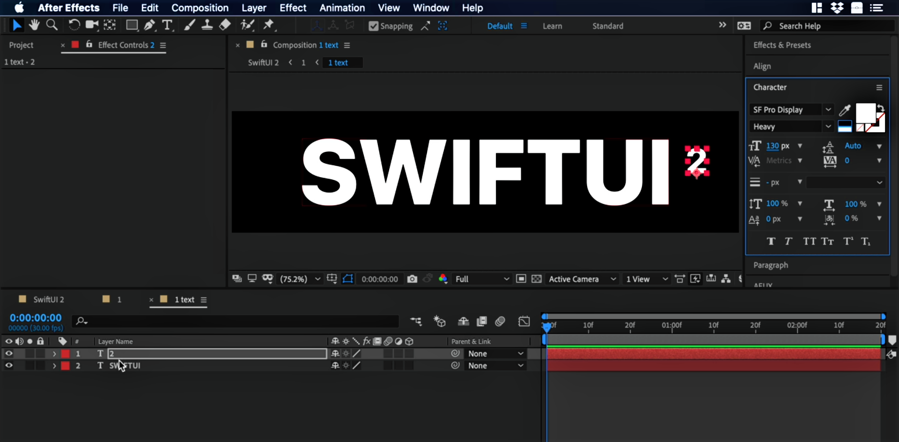899x442 pixels.
Task: Select the Zoom tool in toolbar
Action: tap(52, 25)
